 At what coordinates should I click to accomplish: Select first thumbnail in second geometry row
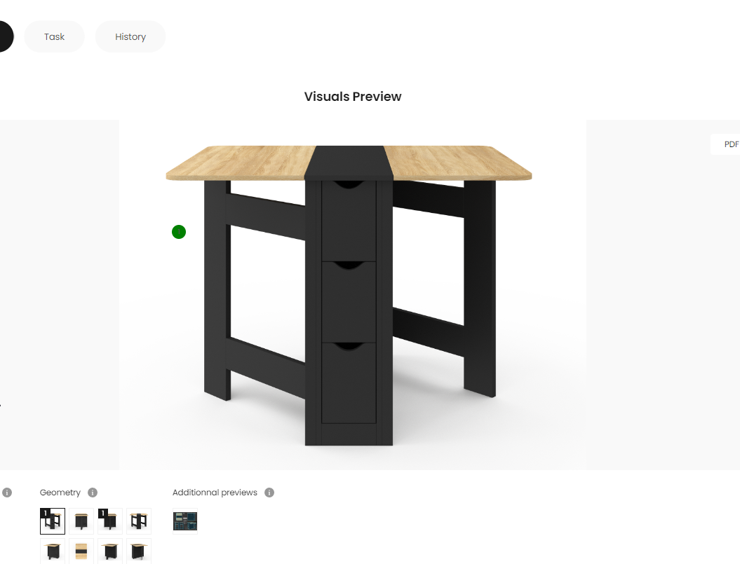(x=53, y=551)
